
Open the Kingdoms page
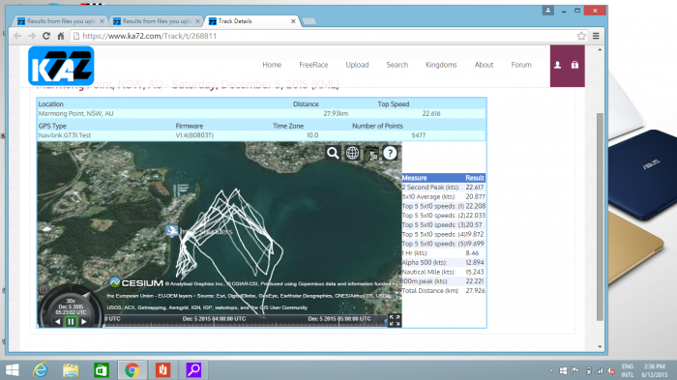pyautogui.click(x=441, y=65)
